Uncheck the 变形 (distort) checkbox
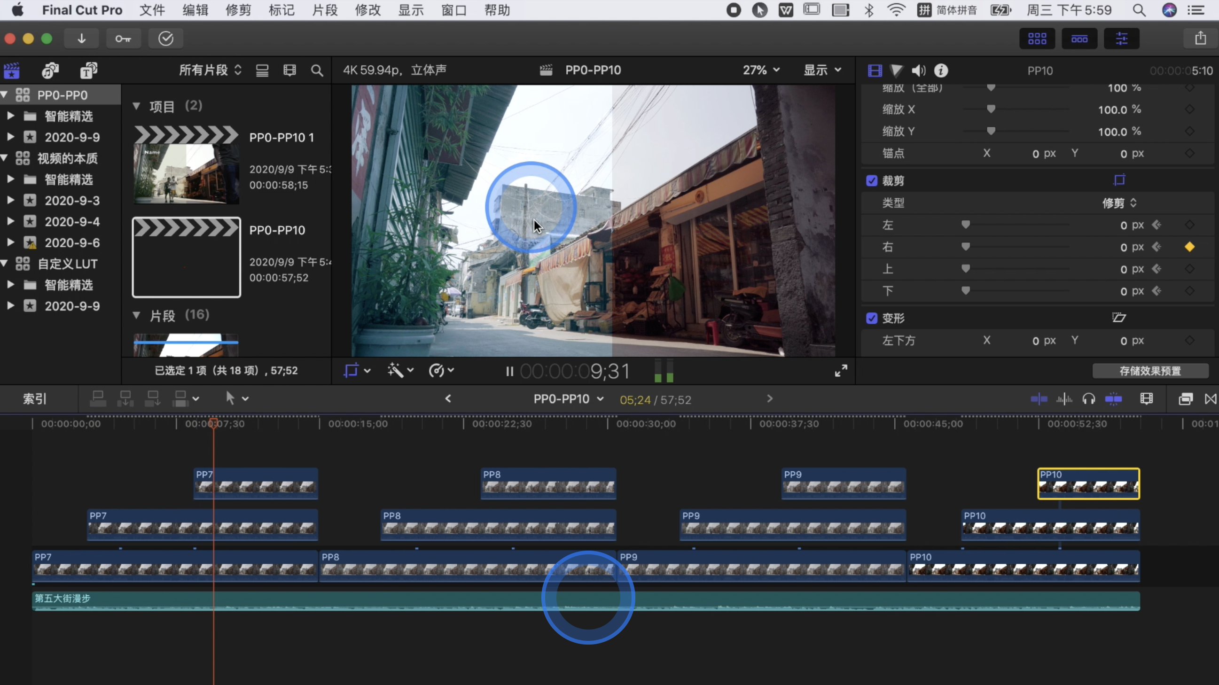This screenshot has height=685, width=1219. [x=872, y=318]
